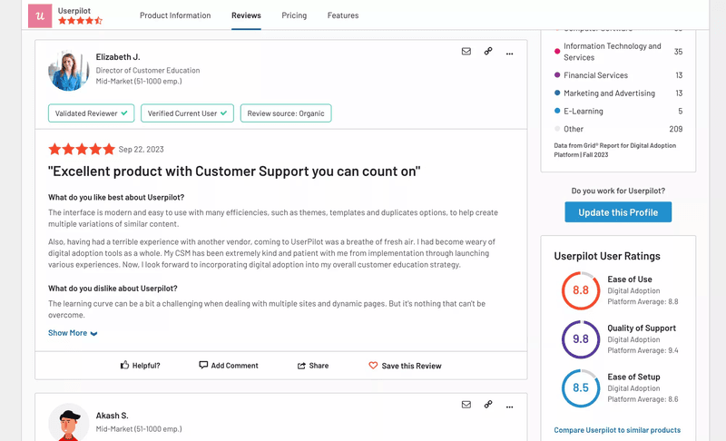The height and width of the screenshot is (441, 726).
Task: Click the Quality of Support 9.8 rating circle
Action: (581, 339)
